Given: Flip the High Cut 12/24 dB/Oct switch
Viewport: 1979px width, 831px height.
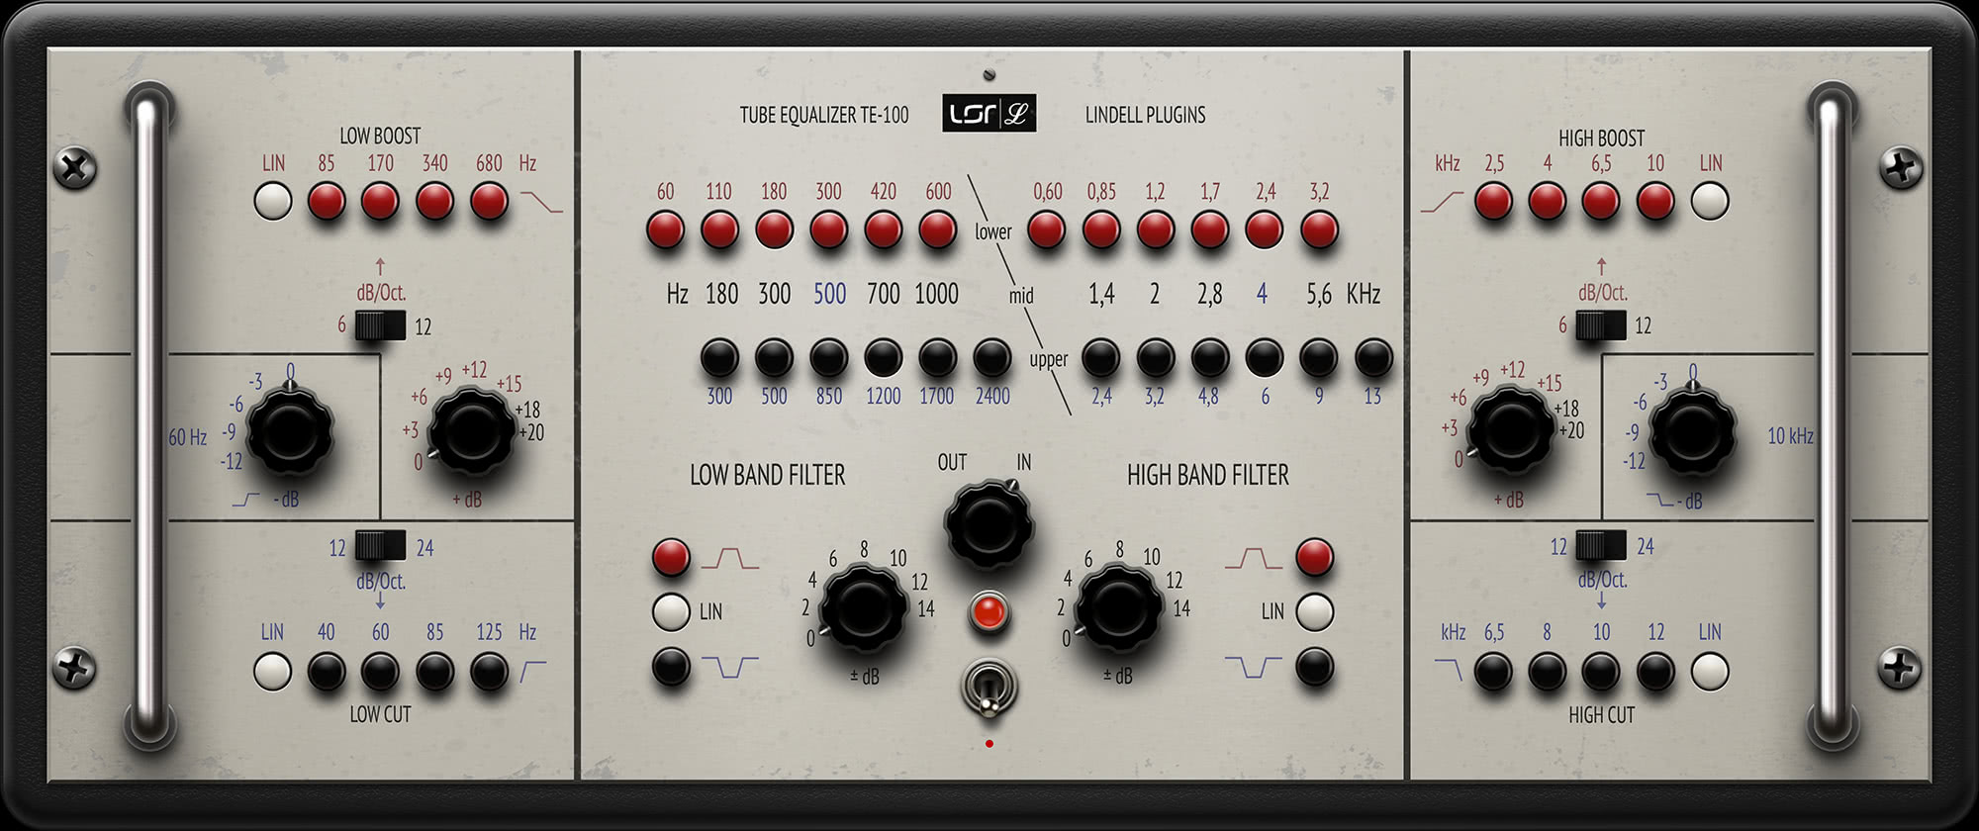Looking at the screenshot, I should tap(1601, 545).
